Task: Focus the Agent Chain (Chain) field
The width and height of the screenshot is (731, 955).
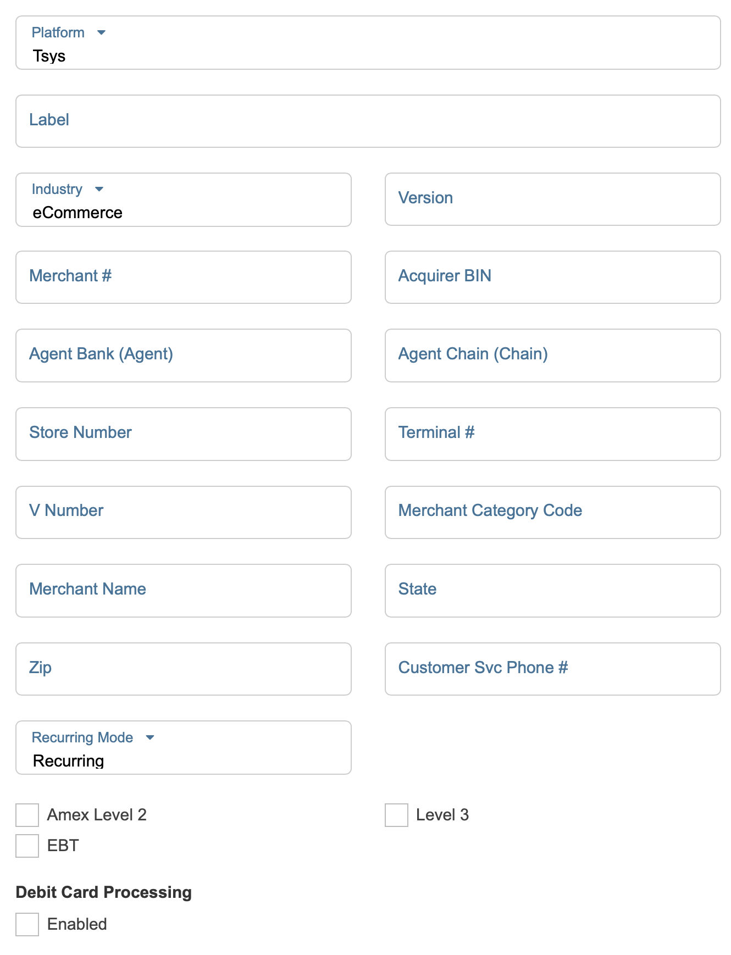Action: click(x=552, y=356)
